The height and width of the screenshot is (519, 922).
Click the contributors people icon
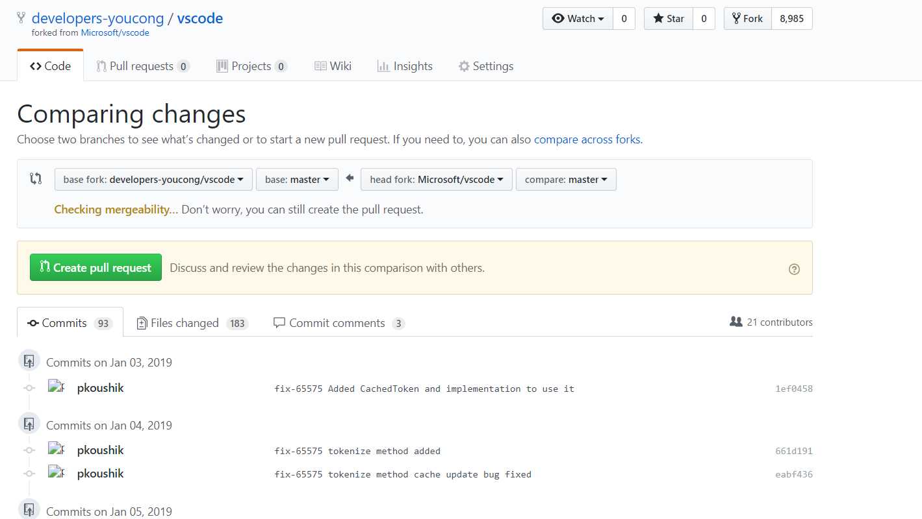click(736, 322)
